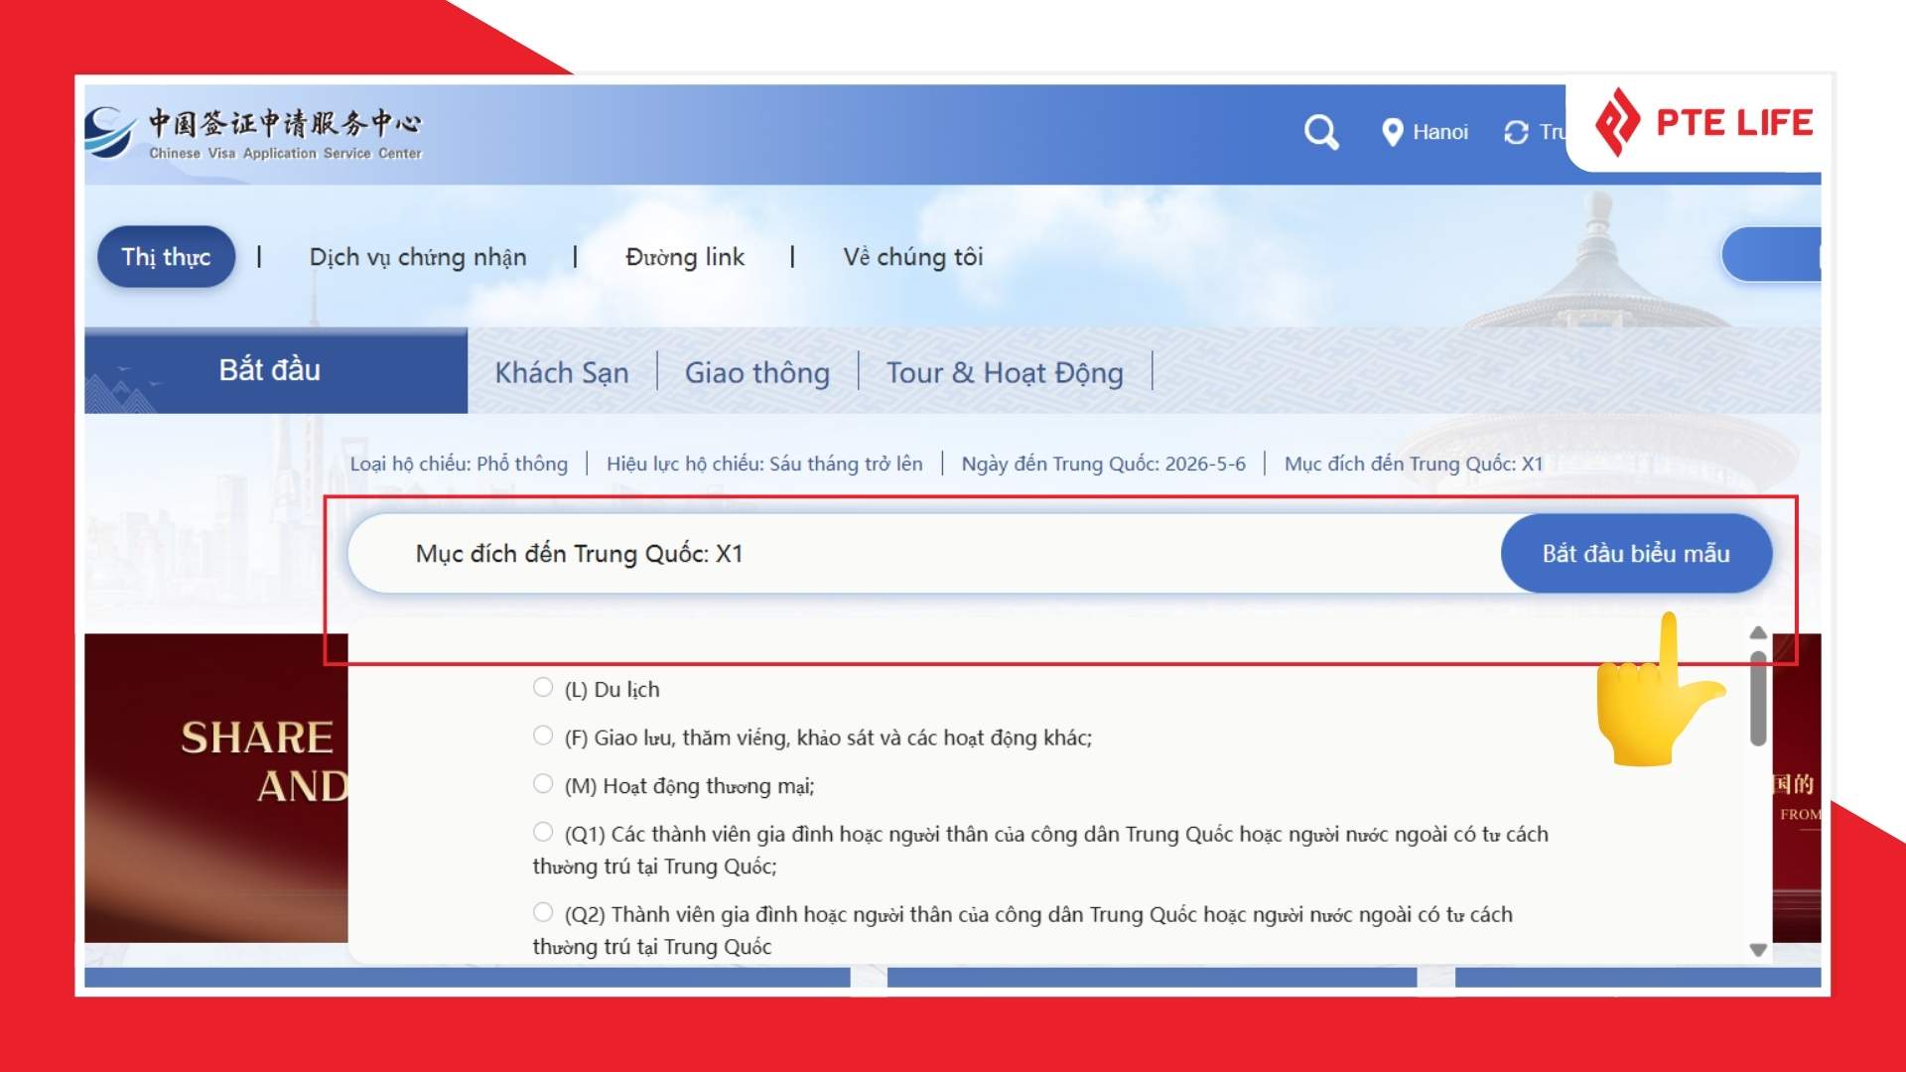Open the Về chúng tôi menu

(x=913, y=257)
